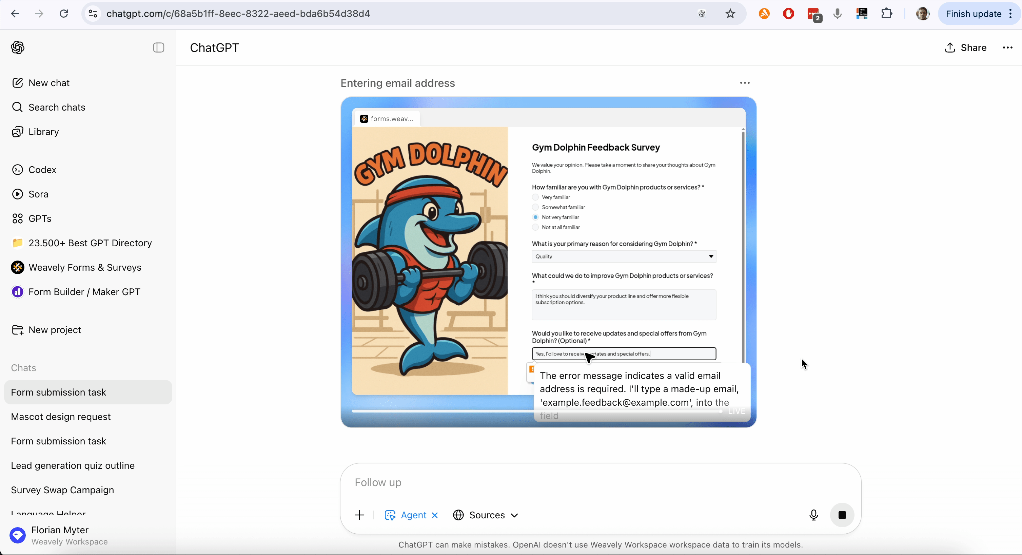This screenshot has height=555, width=1022.
Task: Open the Chrome profile avatar
Action: (922, 14)
